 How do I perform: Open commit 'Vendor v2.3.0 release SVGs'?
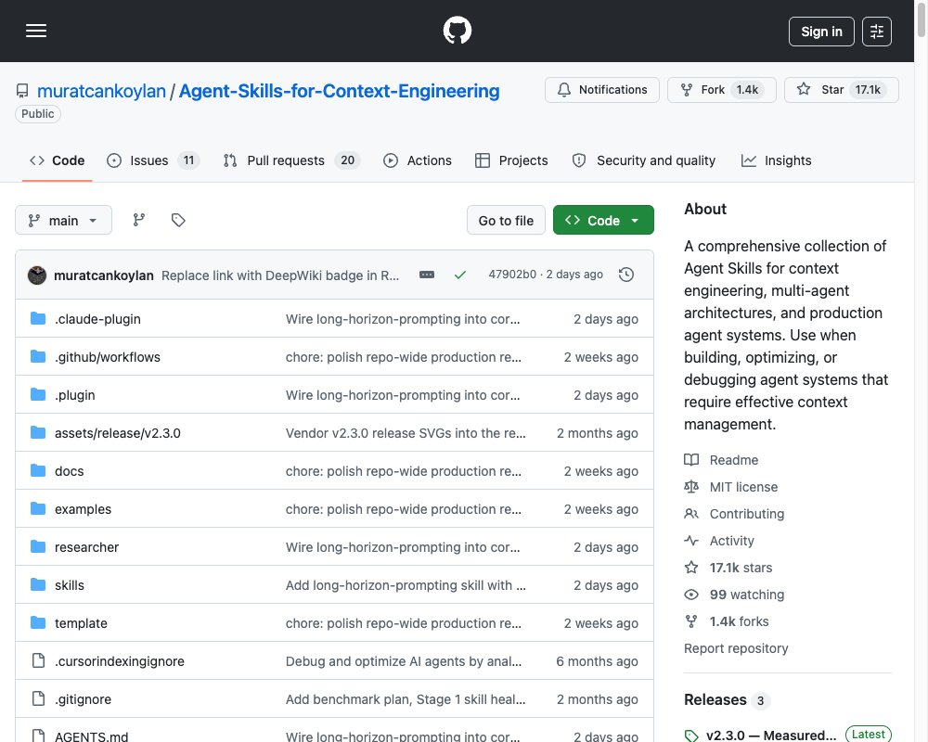click(x=406, y=433)
